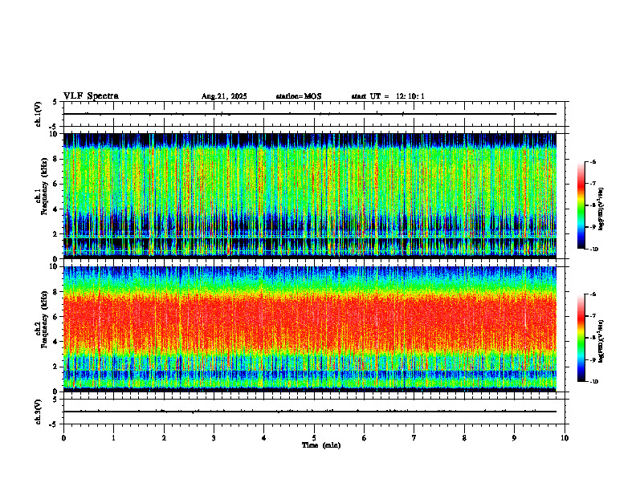Click the ch.1 colorbar log(PSD) label

601,209
